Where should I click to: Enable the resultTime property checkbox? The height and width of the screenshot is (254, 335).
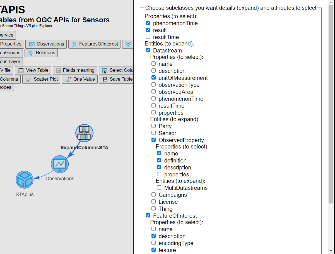(148, 37)
